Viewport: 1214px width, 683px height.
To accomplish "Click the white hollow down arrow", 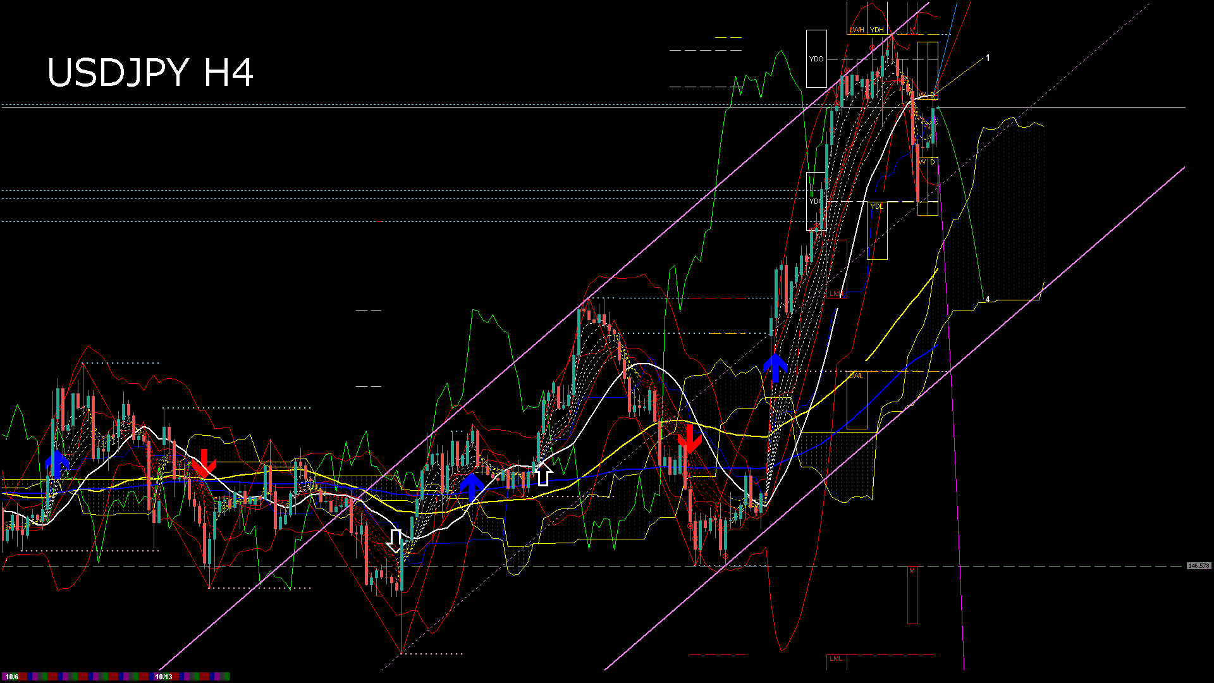I will [395, 541].
